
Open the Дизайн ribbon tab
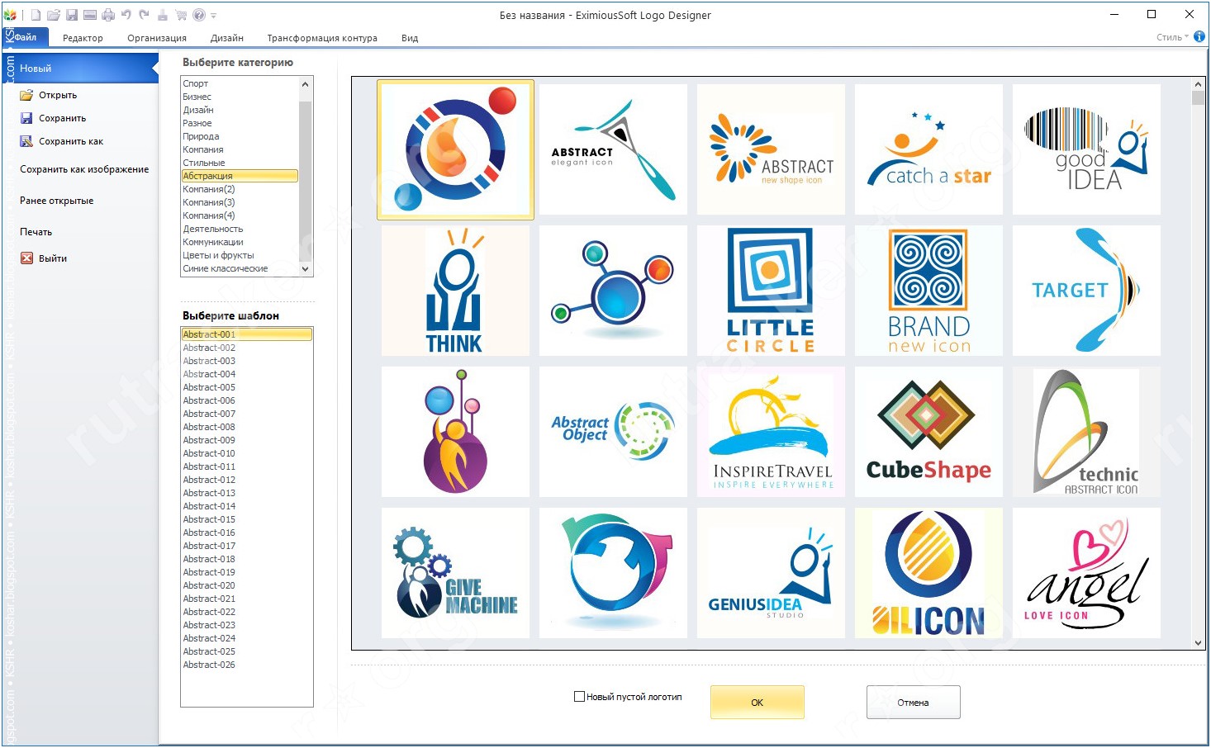(226, 38)
